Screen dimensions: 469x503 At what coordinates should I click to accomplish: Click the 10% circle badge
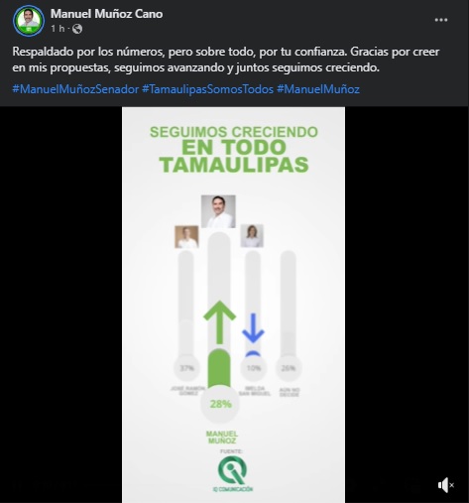pos(254,368)
